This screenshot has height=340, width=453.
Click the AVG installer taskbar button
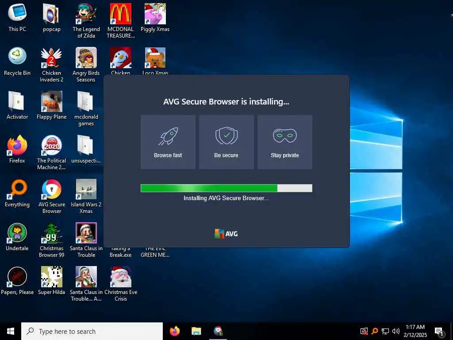tap(218, 331)
